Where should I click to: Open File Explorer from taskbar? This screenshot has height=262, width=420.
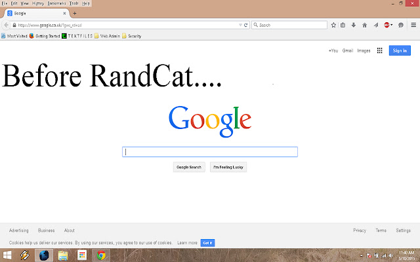pyautogui.click(x=63, y=255)
